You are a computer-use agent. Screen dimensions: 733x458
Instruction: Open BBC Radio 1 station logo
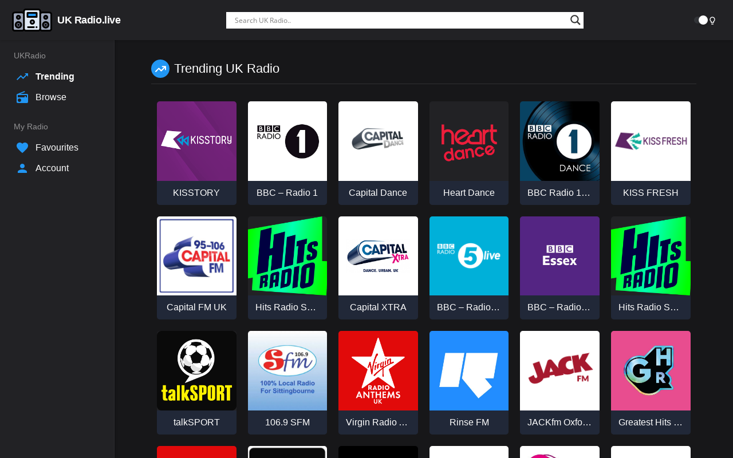click(287, 141)
